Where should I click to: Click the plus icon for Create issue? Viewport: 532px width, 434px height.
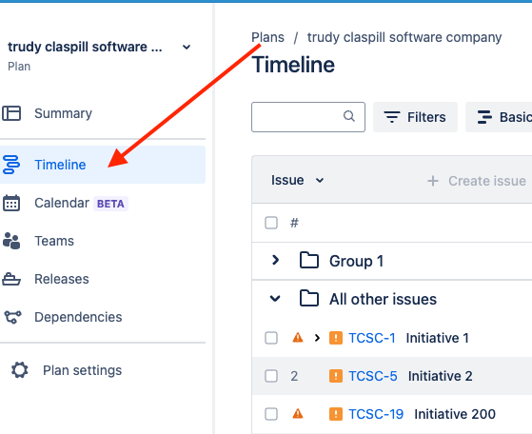(x=433, y=181)
